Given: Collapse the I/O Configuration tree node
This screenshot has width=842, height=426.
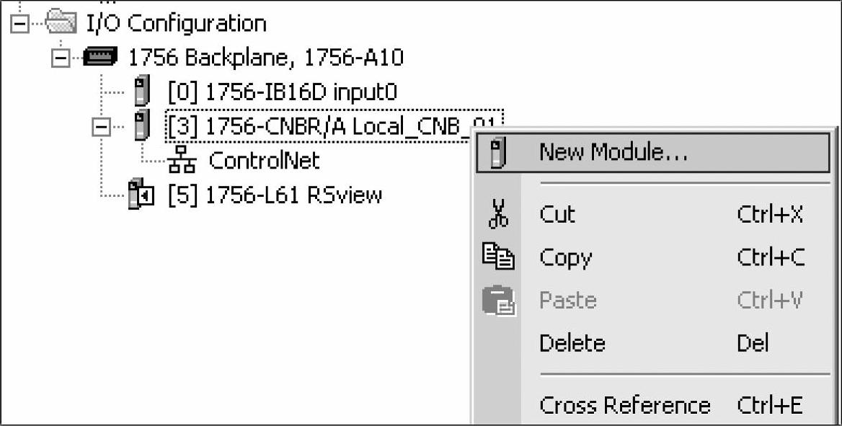Looking at the screenshot, I should [19, 25].
